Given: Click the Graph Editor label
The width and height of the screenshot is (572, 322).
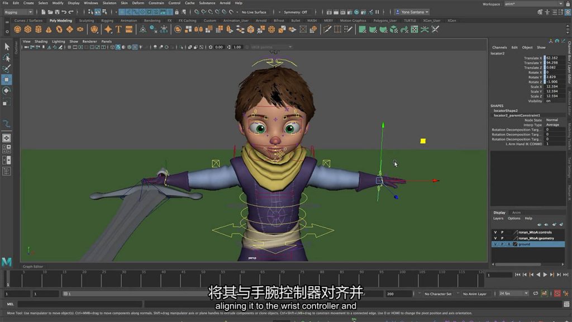Looking at the screenshot, I should (x=33, y=267).
